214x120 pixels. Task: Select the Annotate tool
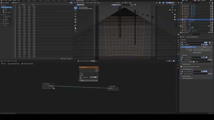76,25
